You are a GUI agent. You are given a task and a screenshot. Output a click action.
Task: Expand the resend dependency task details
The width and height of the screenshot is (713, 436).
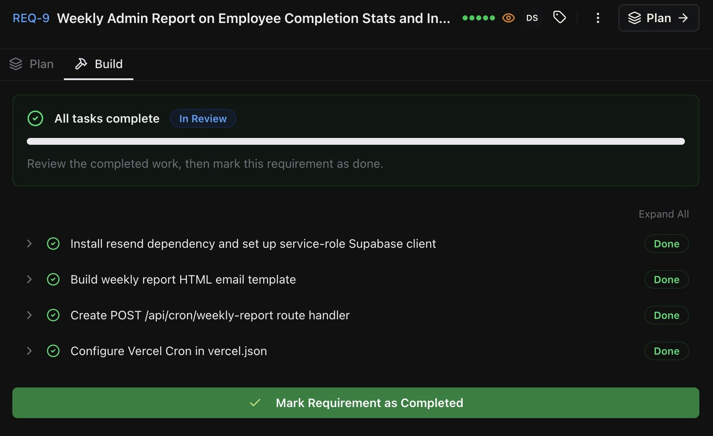click(29, 244)
